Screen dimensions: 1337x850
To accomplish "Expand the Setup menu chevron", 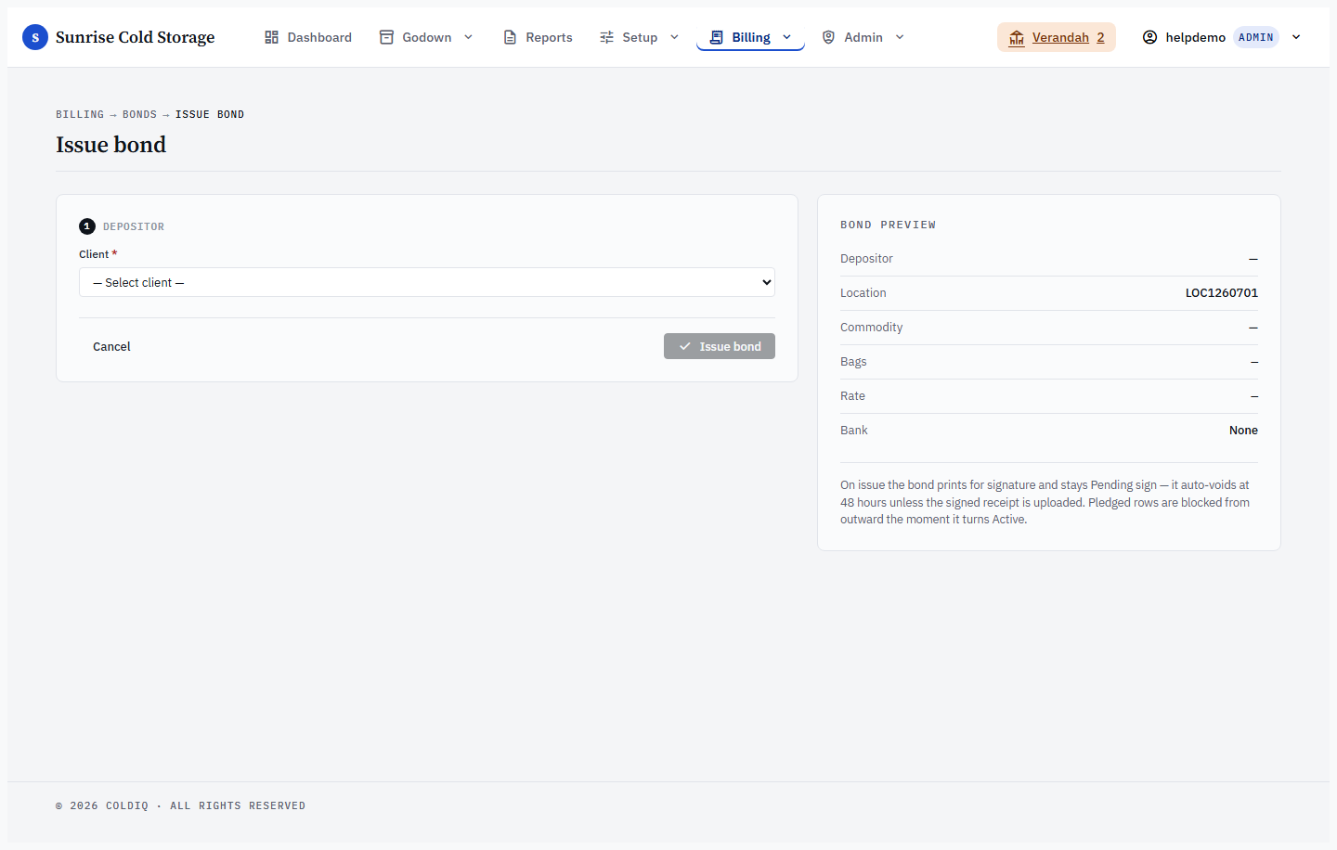I will pos(674,37).
